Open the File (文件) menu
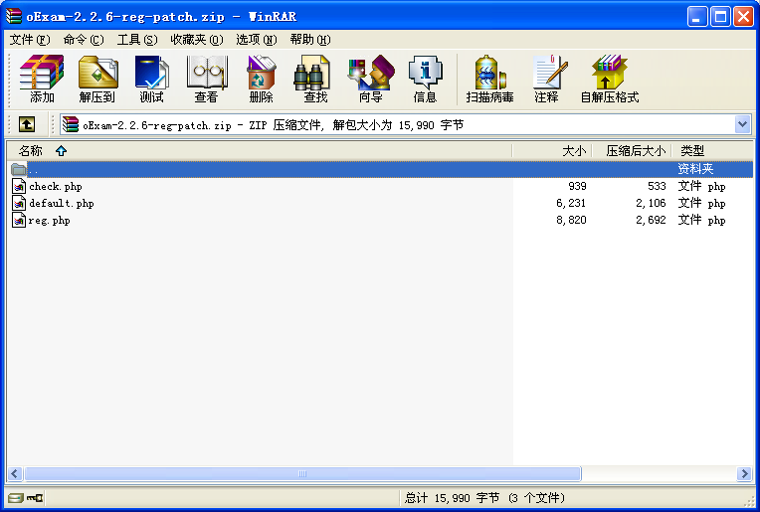760x512 pixels. [30, 39]
